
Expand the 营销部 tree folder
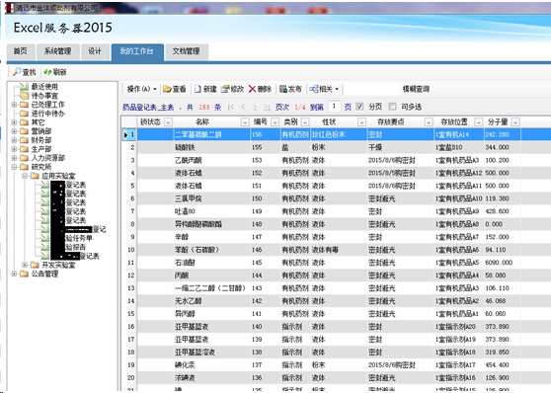14,131
